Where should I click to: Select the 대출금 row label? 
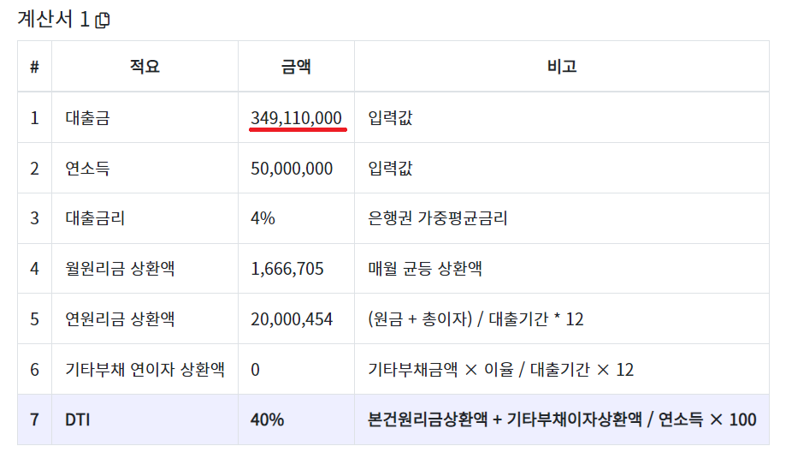(88, 118)
